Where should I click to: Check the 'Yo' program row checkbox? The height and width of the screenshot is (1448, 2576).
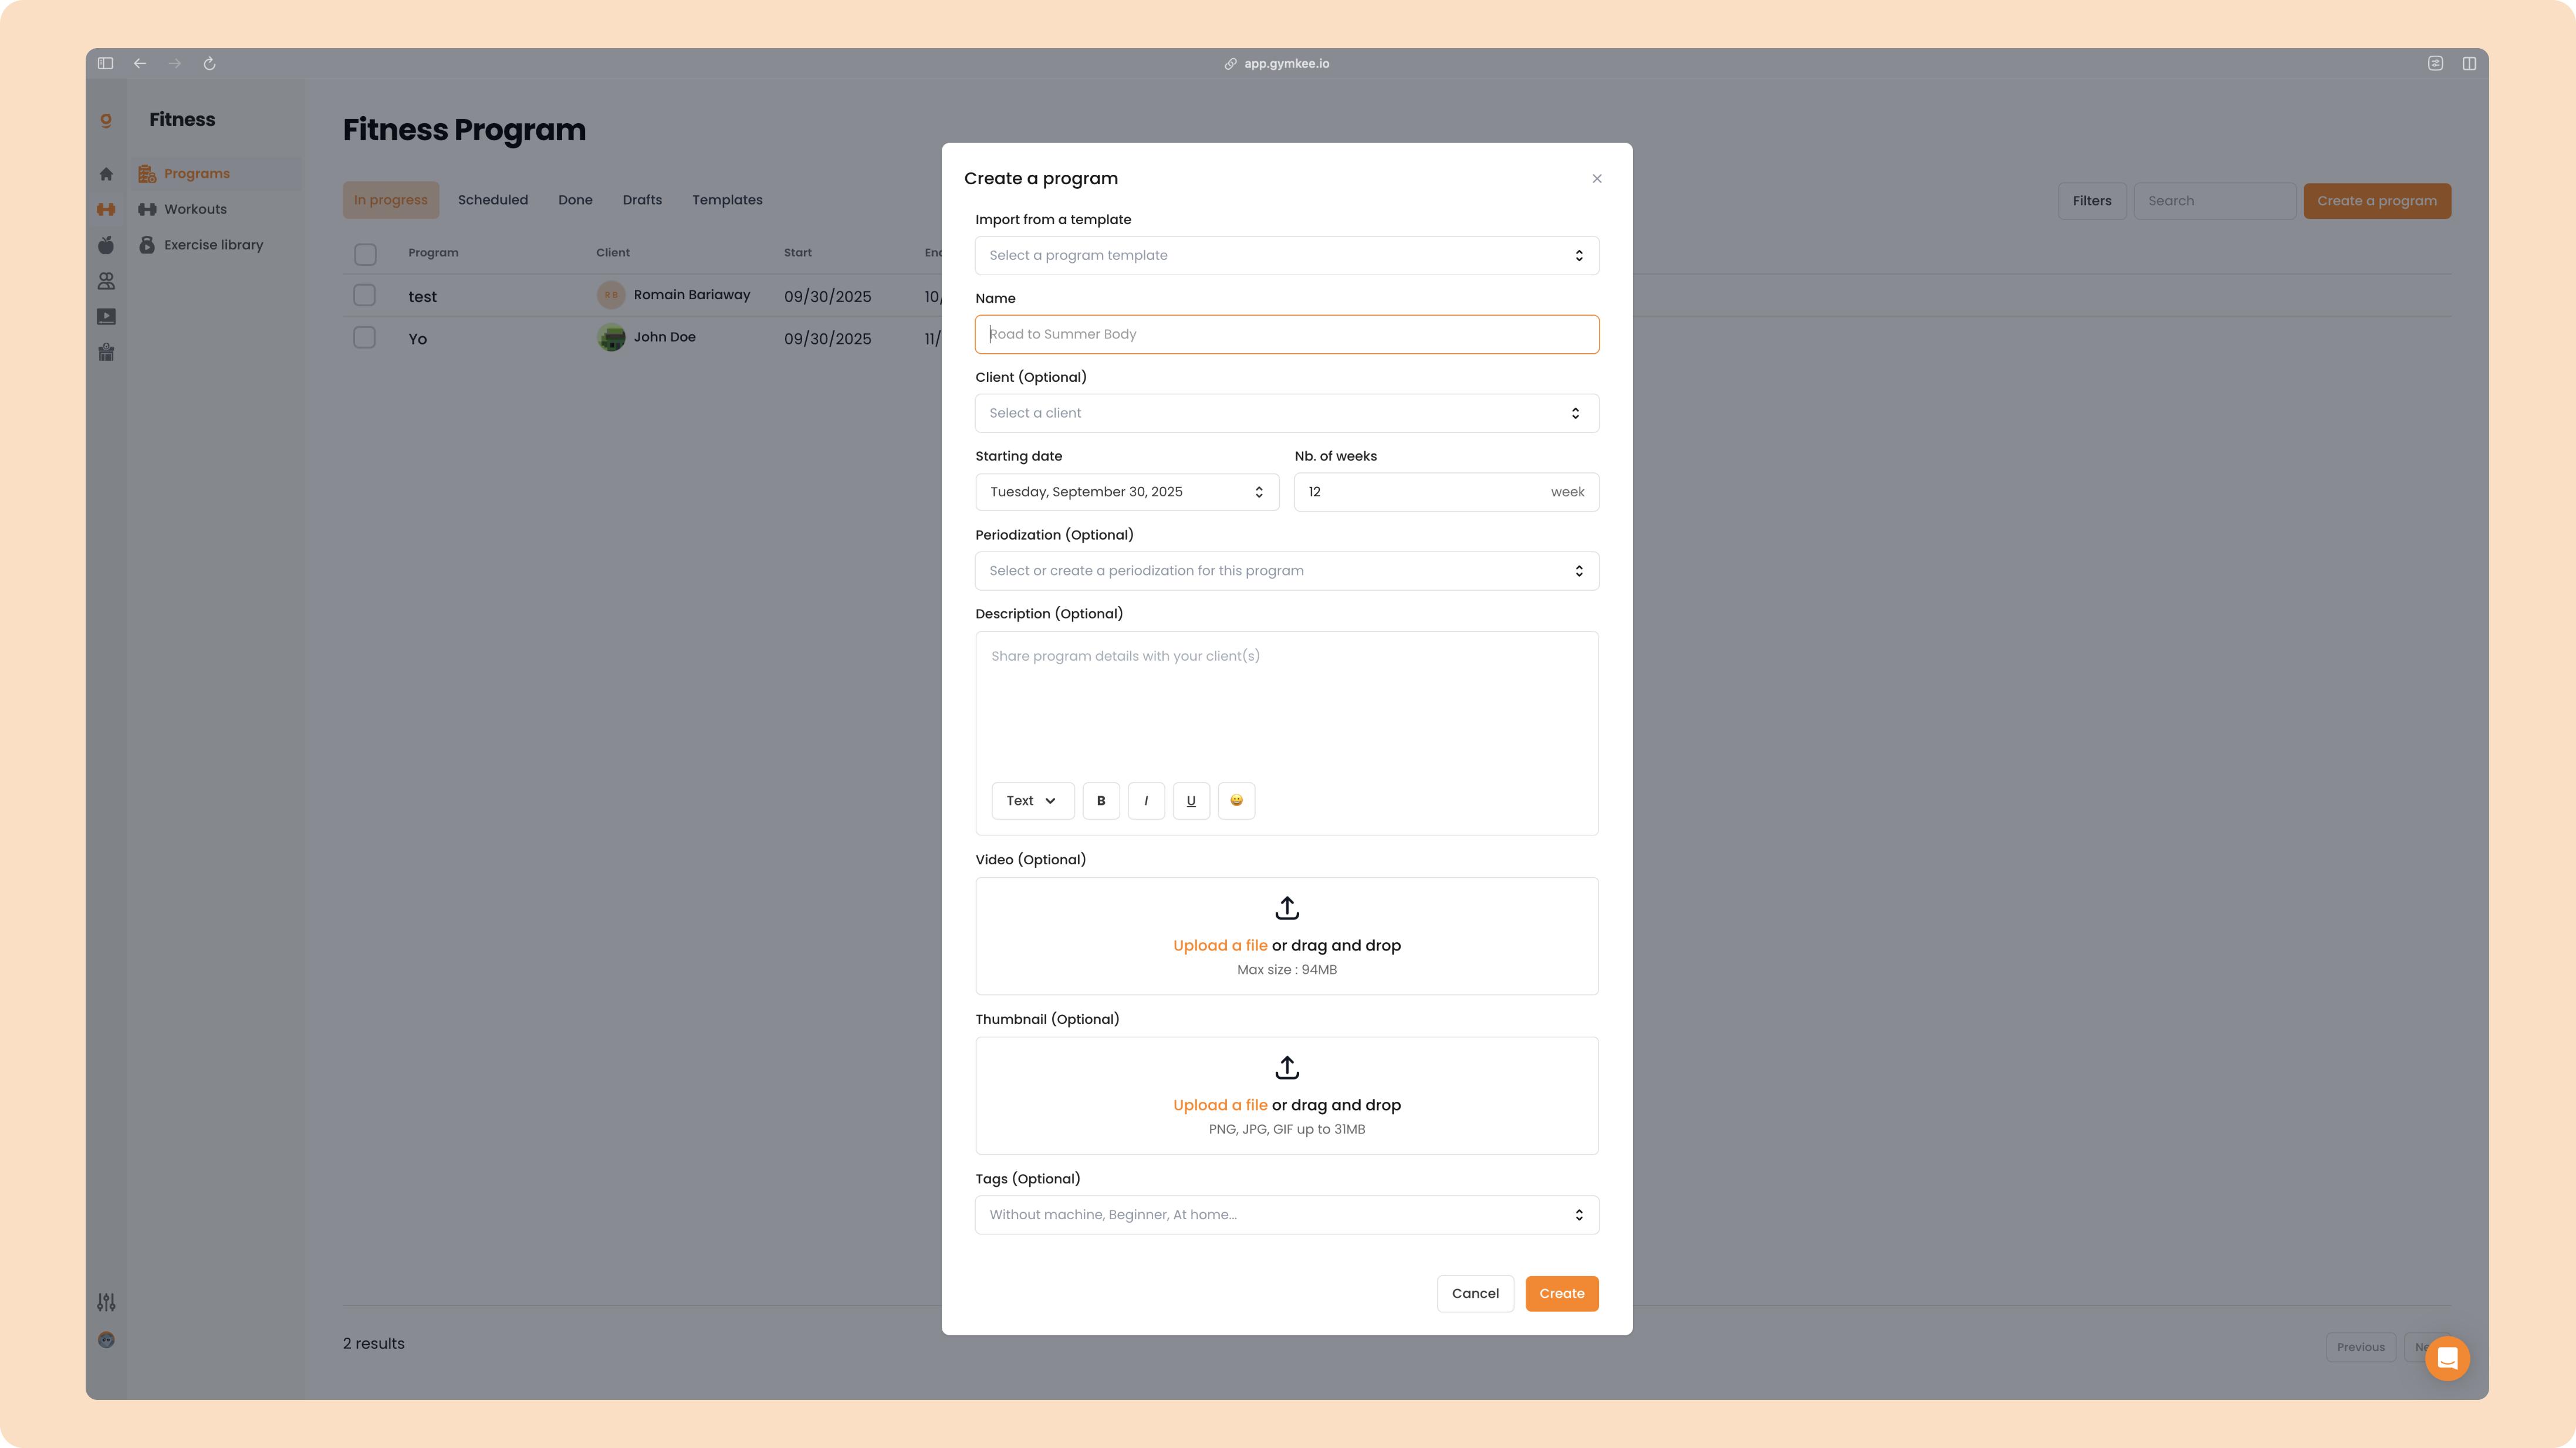365,338
